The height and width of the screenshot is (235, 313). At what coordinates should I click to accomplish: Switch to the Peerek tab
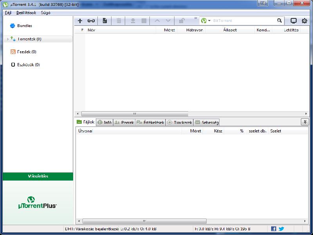124,122
